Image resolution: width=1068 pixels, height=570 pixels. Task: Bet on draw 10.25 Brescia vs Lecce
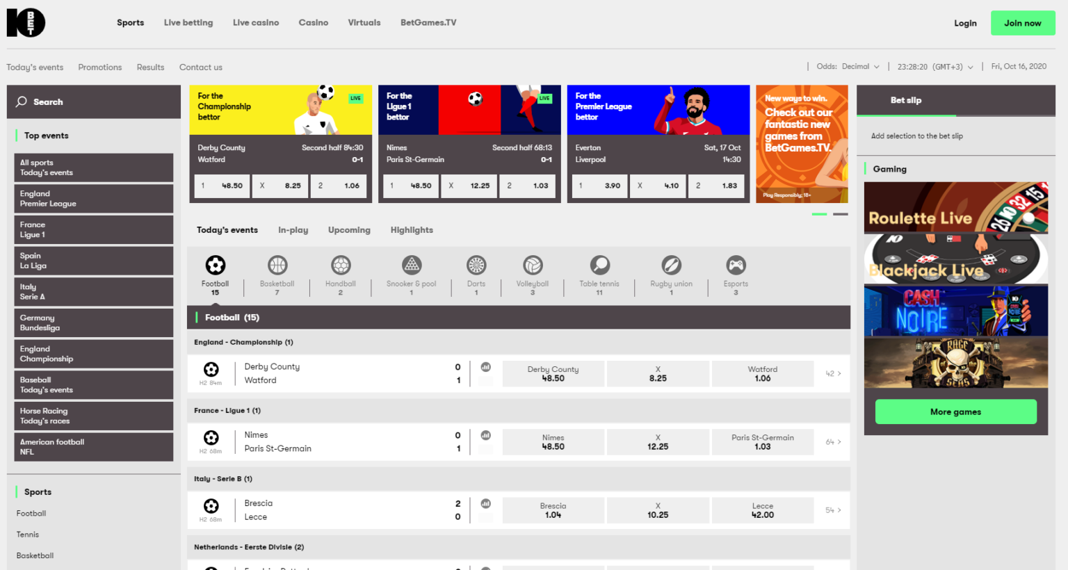658,510
